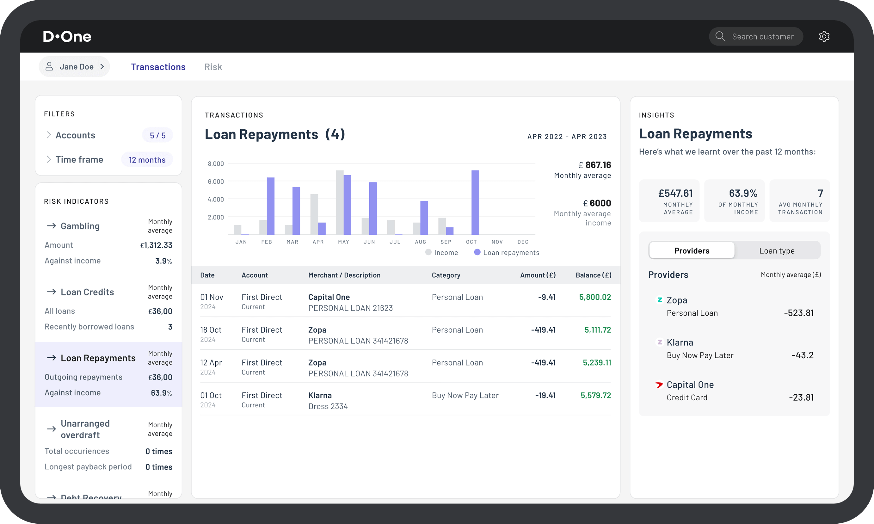874x524 pixels.
Task: Switch toggle to Loan type
Action: tap(777, 250)
